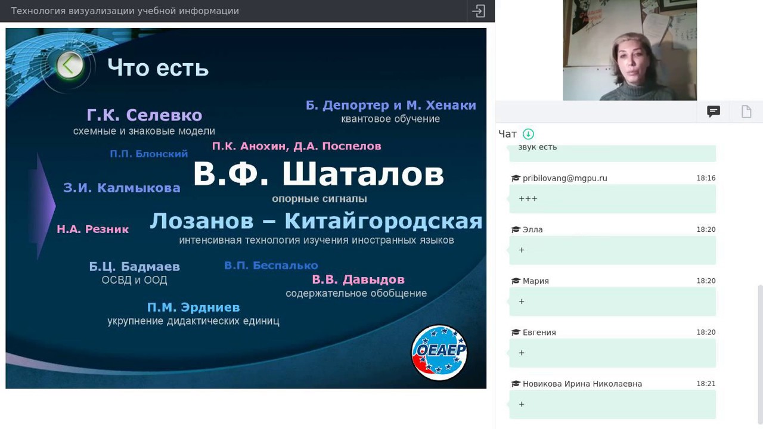Open the chat speech bubble tab
This screenshot has height=429, width=763.
713,111
